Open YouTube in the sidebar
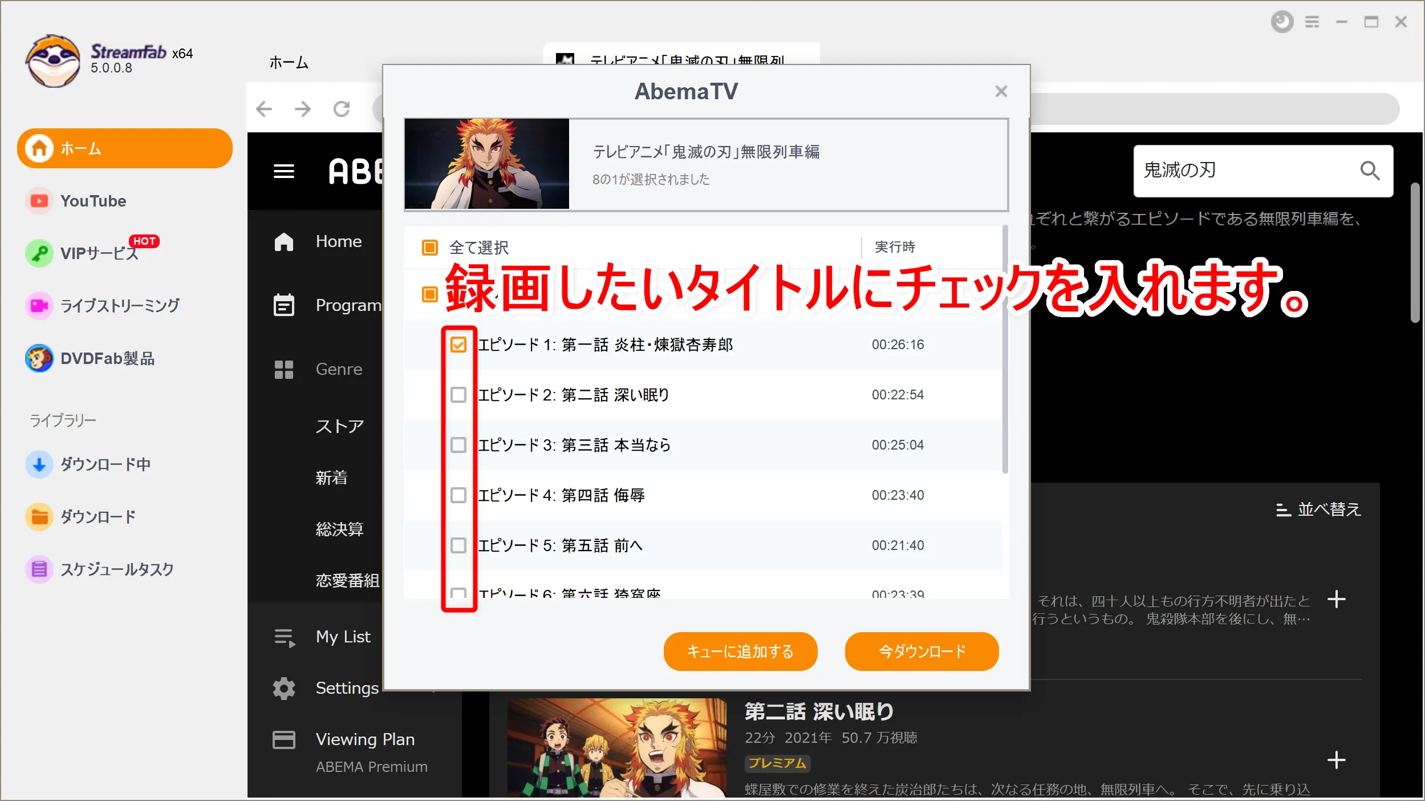This screenshot has height=801, width=1425. pyautogui.click(x=93, y=201)
